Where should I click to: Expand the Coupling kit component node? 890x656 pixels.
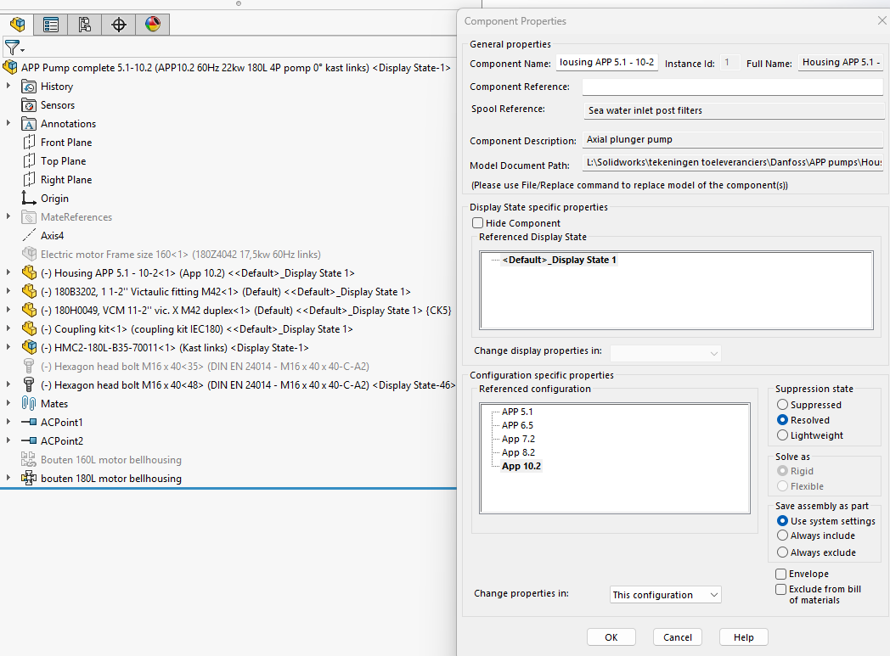pyautogui.click(x=9, y=329)
